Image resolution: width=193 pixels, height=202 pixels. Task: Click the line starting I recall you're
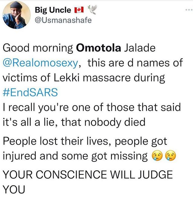click(x=91, y=107)
